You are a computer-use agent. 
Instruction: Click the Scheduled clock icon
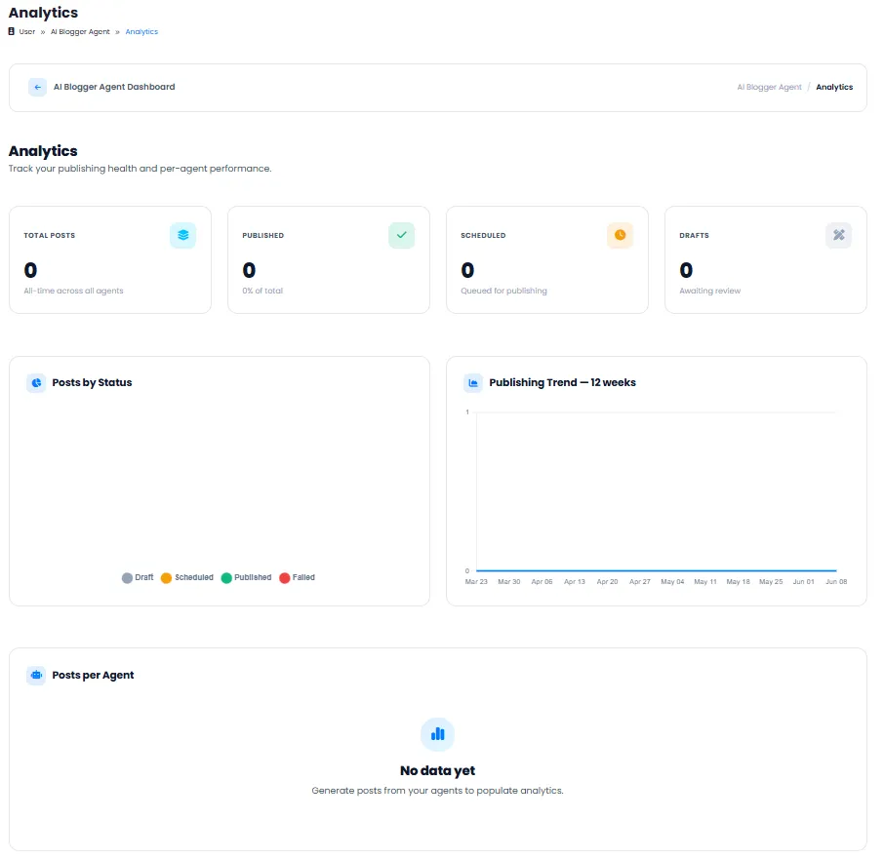coord(621,235)
